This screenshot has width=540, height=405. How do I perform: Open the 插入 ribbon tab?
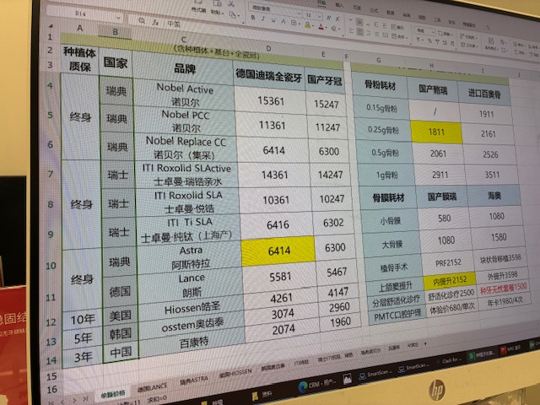coord(339,5)
